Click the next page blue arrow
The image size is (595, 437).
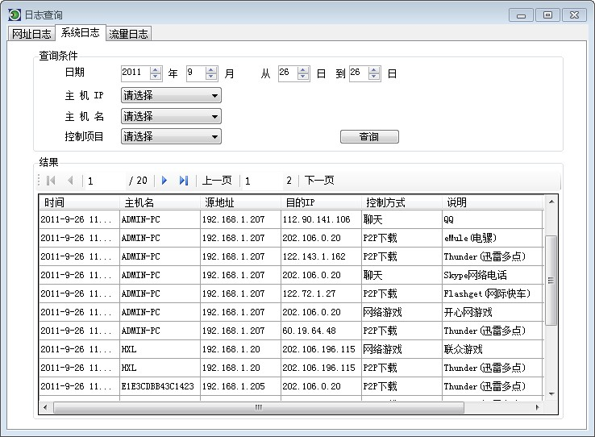point(164,181)
